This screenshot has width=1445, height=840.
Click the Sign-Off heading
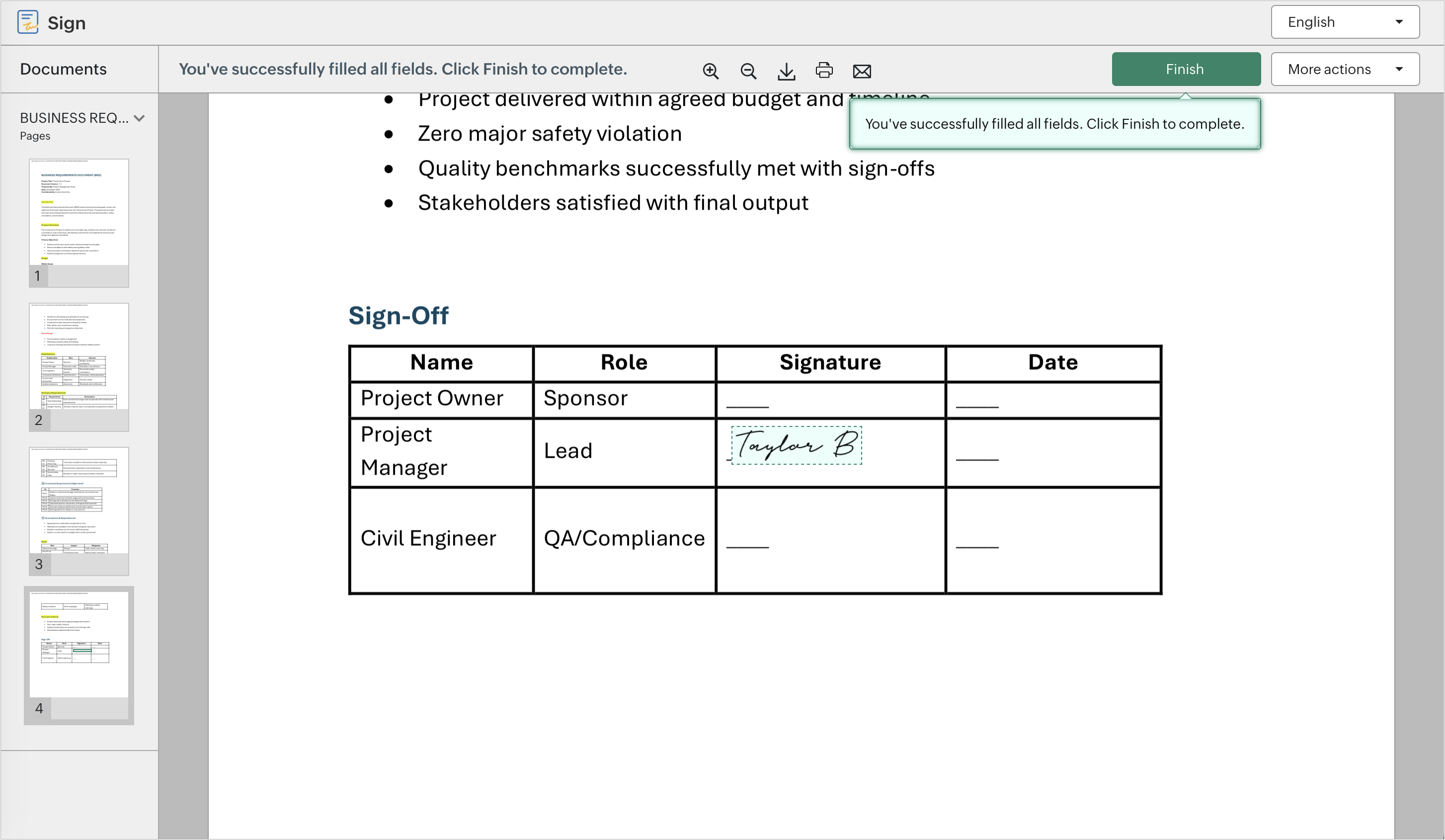point(399,315)
